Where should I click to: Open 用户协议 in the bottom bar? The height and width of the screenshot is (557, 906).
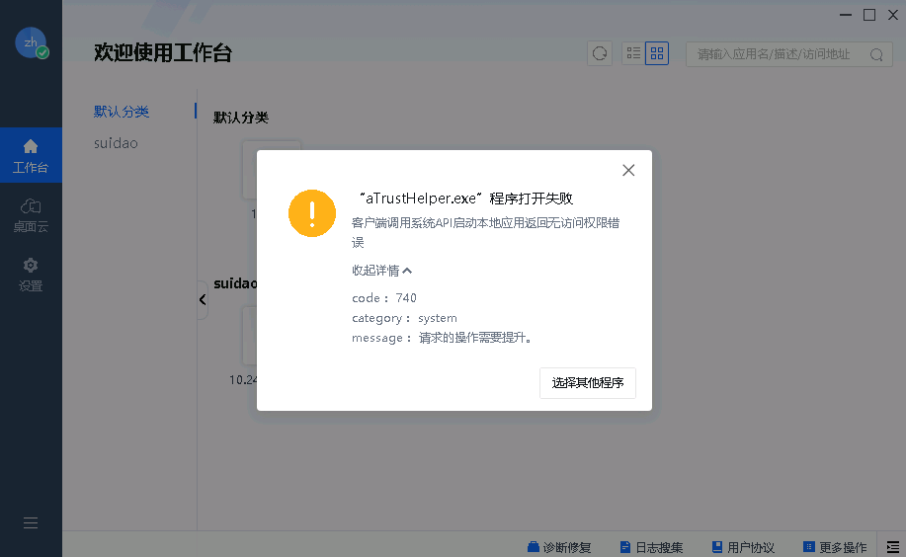[x=743, y=547]
